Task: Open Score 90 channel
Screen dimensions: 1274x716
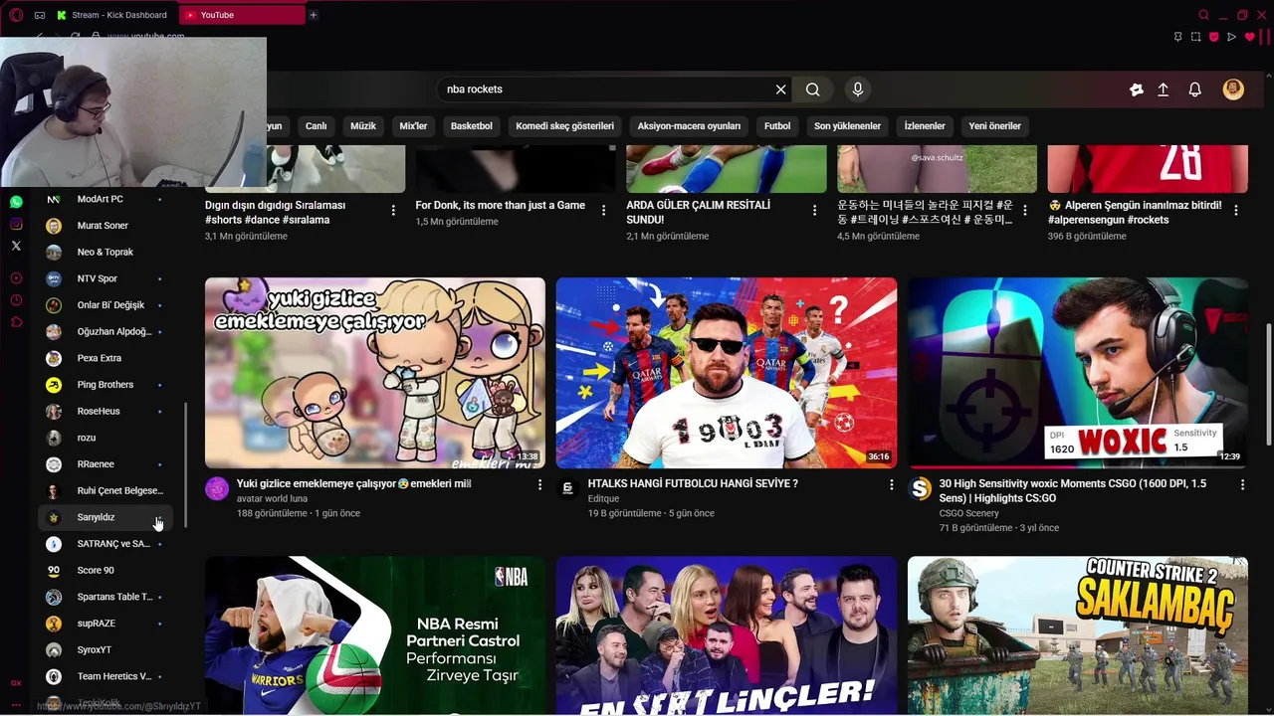Action: point(105,570)
